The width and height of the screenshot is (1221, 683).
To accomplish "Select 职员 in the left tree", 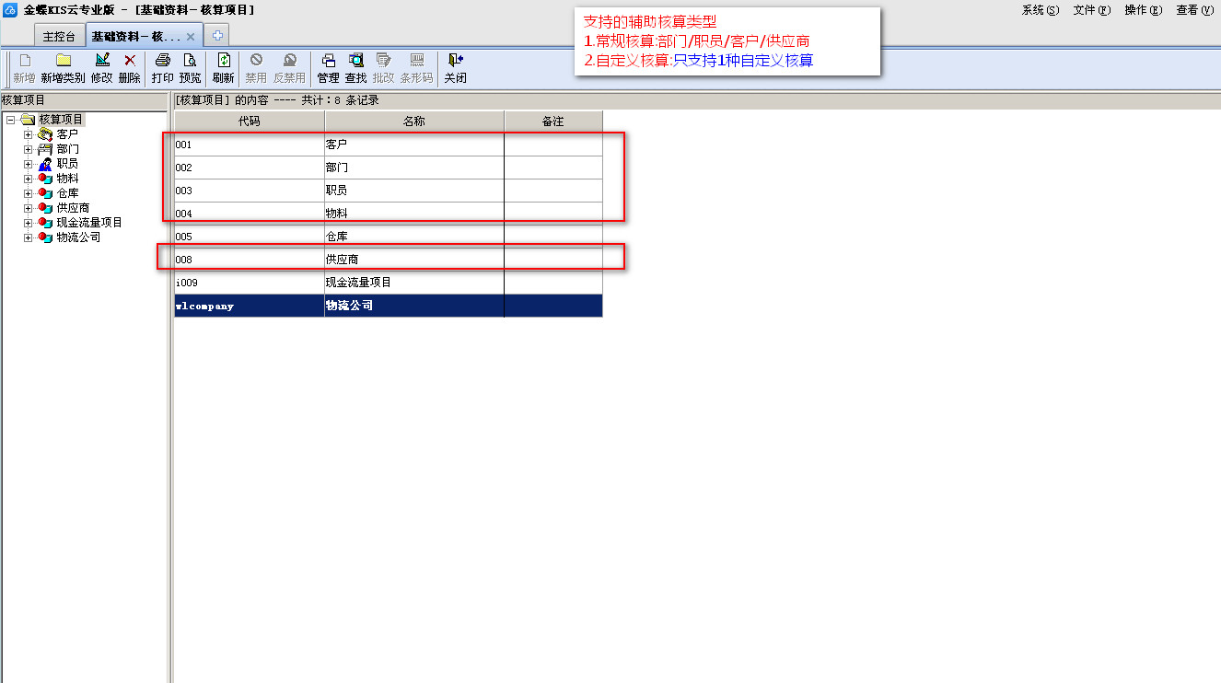I will (67, 164).
